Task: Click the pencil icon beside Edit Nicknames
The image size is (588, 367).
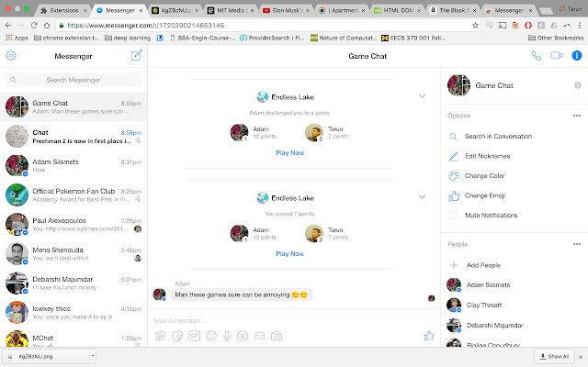Action: [453, 156]
